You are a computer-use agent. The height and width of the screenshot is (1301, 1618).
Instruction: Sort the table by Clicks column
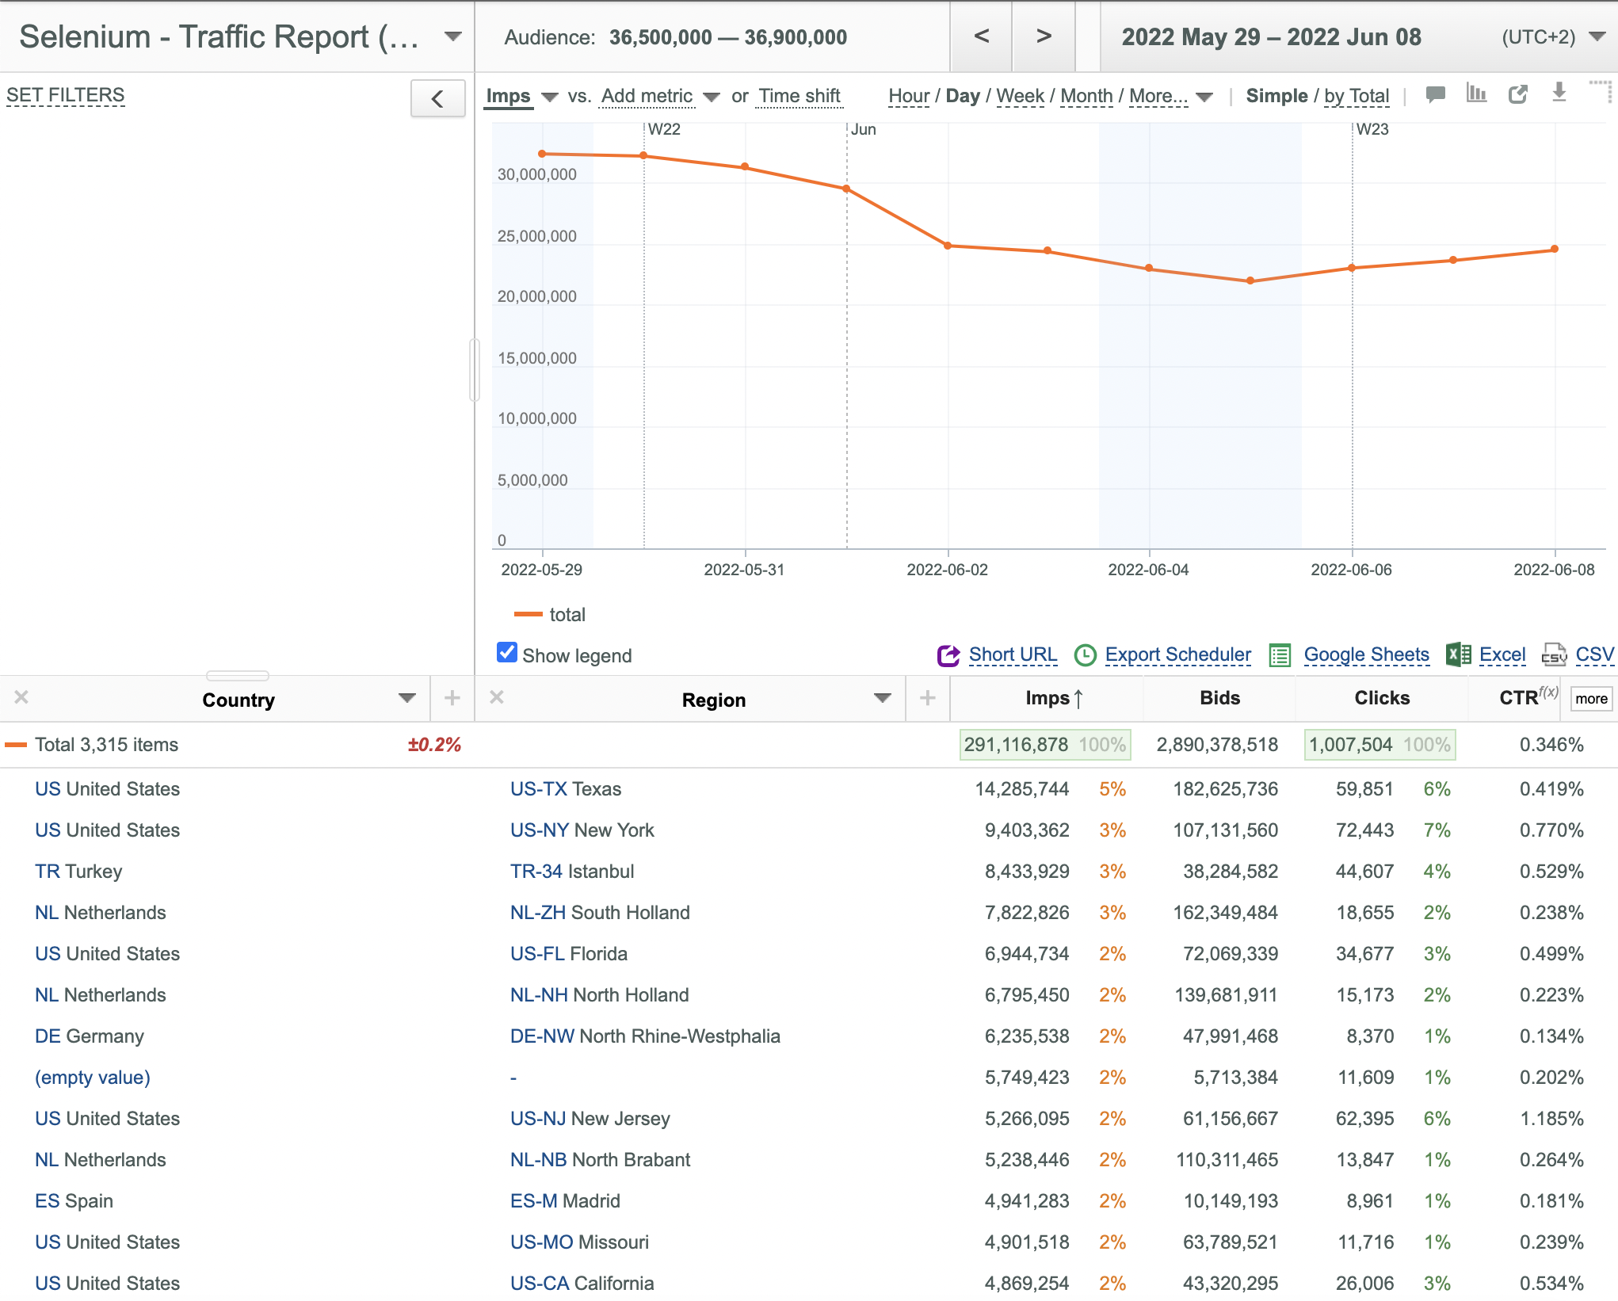tap(1382, 698)
